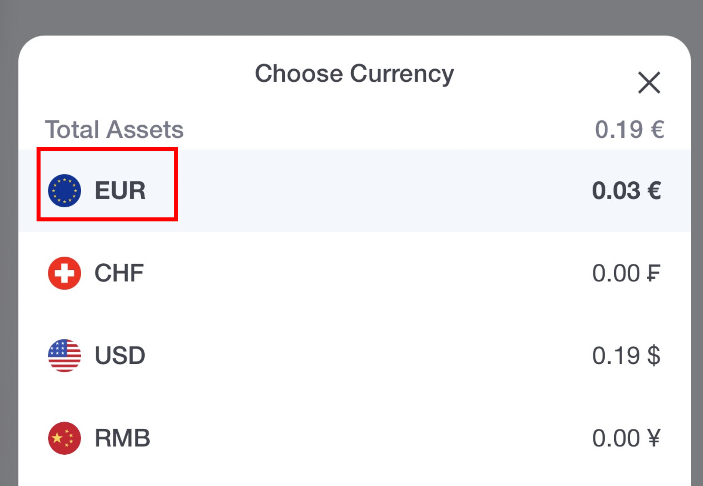This screenshot has width=703, height=486.
Task: Tap the dimmed background above the sheet
Action: 351,17
